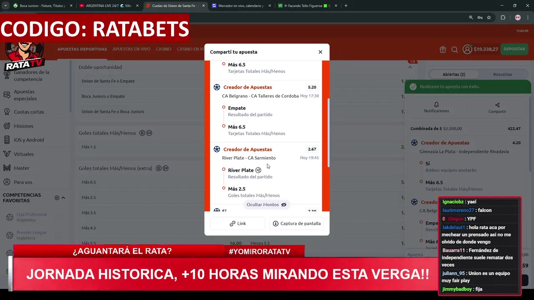Click Apuestas especiales icon in sidebar
This screenshot has height=300, width=534.
pyautogui.click(x=6, y=95)
